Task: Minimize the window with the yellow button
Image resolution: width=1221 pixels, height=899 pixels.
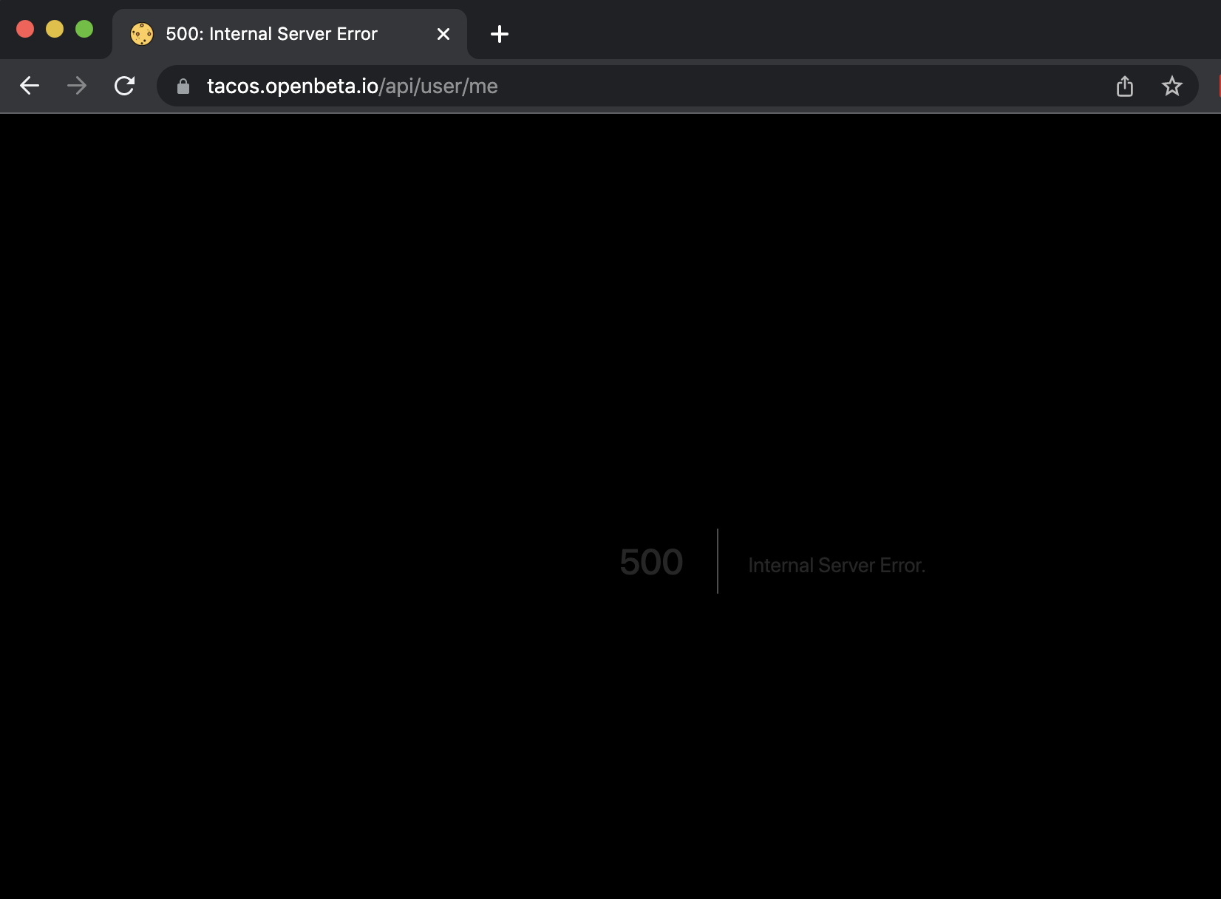Action: point(55,29)
